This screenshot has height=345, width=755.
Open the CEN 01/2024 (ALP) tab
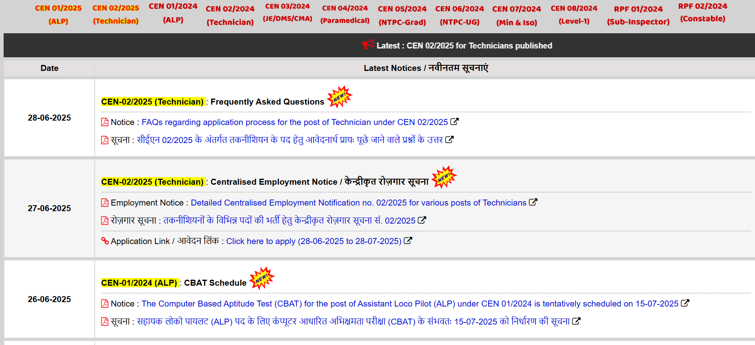(x=173, y=13)
